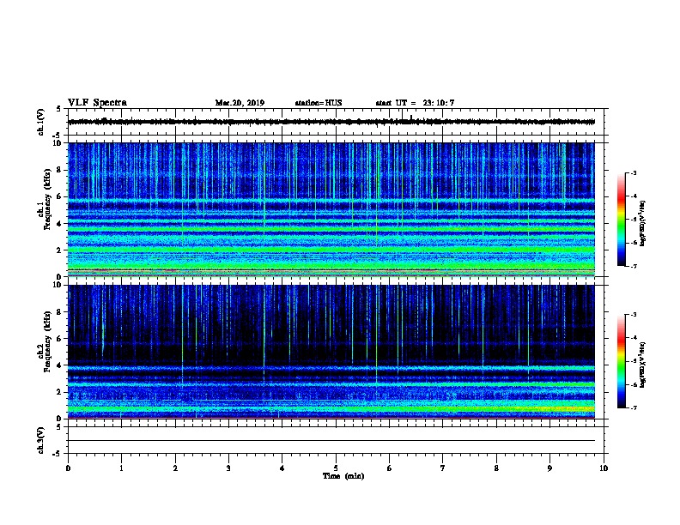This screenshot has width=680, height=525.
Task: Click the "ch.3(V)" axis label
Action: (x=41, y=441)
